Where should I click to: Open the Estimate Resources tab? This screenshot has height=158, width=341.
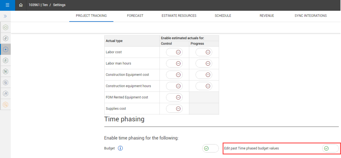(x=179, y=16)
